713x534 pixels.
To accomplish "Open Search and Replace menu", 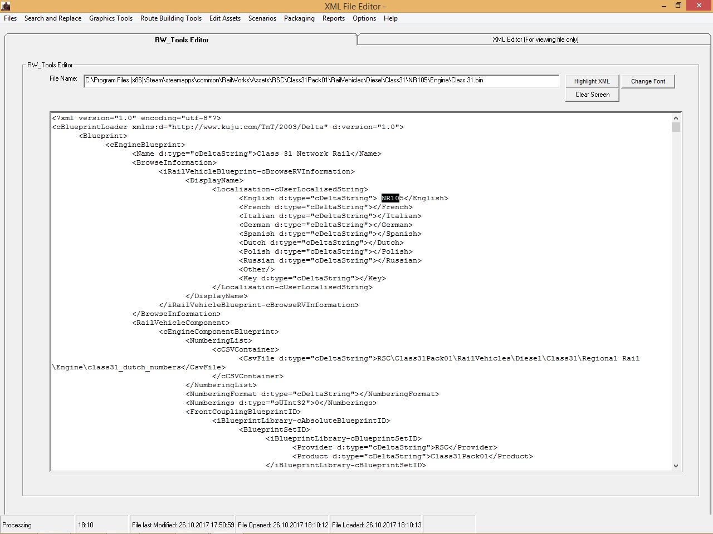I will click(53, 18).
